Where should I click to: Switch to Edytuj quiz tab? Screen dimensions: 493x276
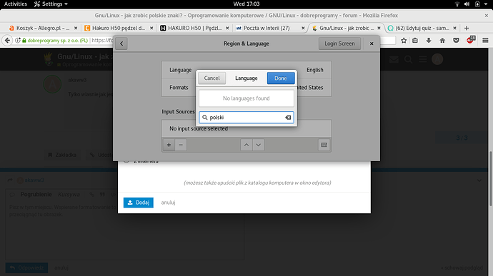click(x=422, y=28)
